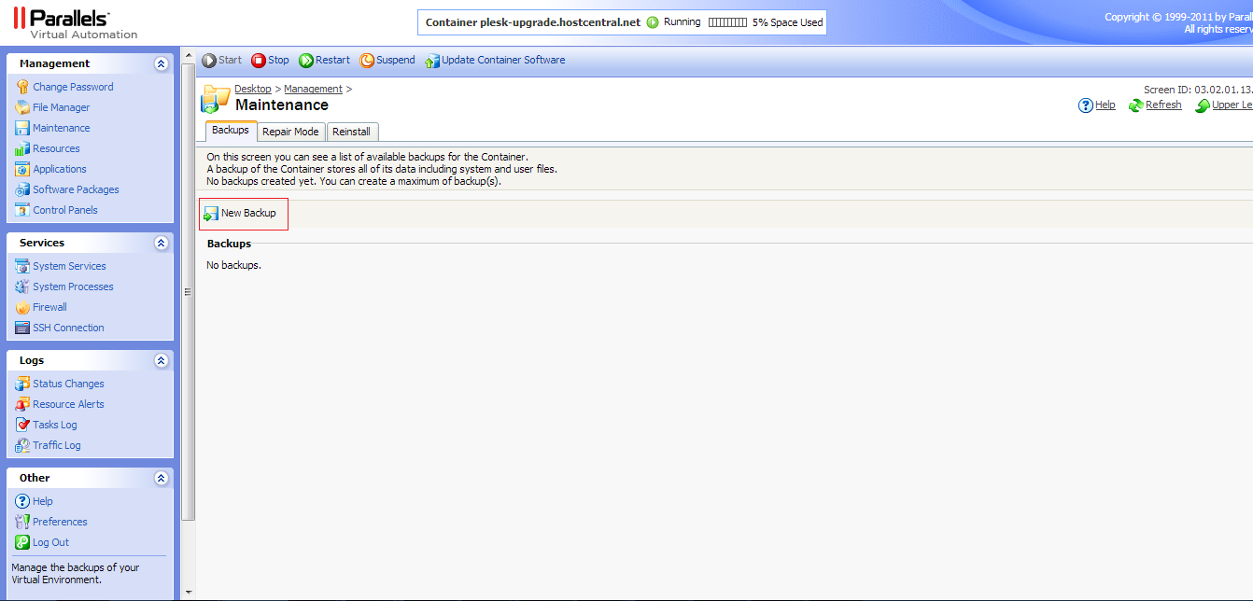Collapse the Services sidebar section
1253x601 pixels.
(161, 243)
